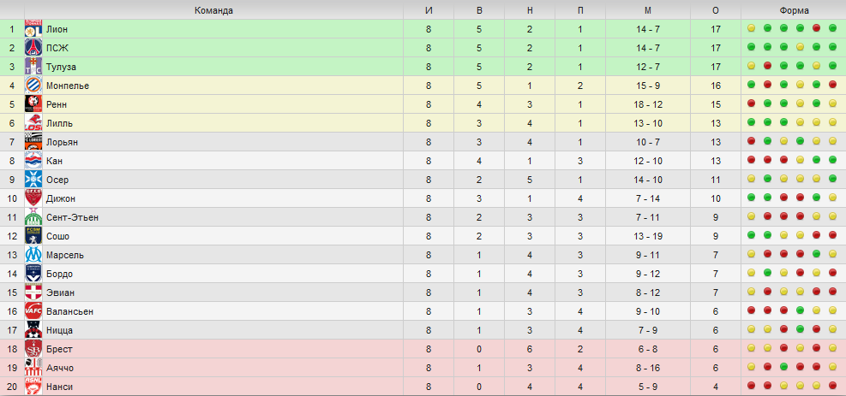Click Lyon's red loss form dot
Viewport: 846px width, 396px height.
pos(816,28)
